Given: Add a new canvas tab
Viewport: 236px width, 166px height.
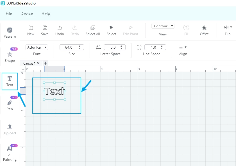Looking at the screenshot, I should click(46, 63).
